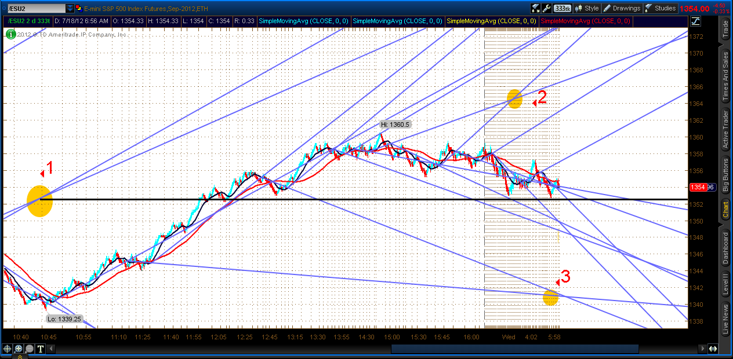Click the O: 1354.33 open value
The width and height of the screenshot is (733, 359).
tap(129, 21)
